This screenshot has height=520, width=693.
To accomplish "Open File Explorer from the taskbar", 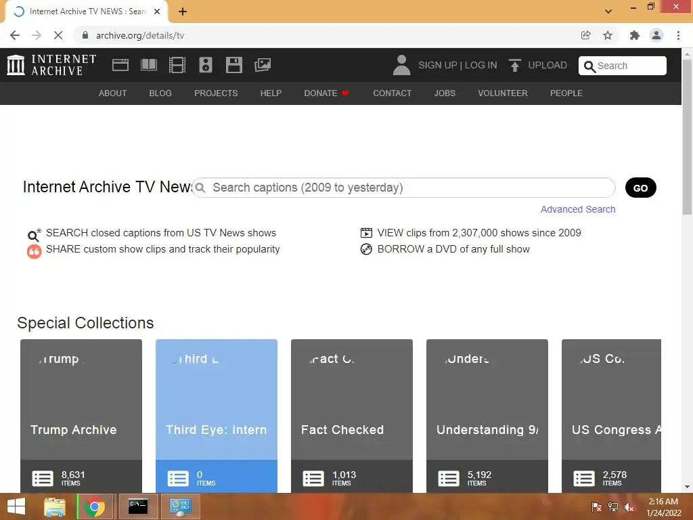I will click(x=54, y=506).
